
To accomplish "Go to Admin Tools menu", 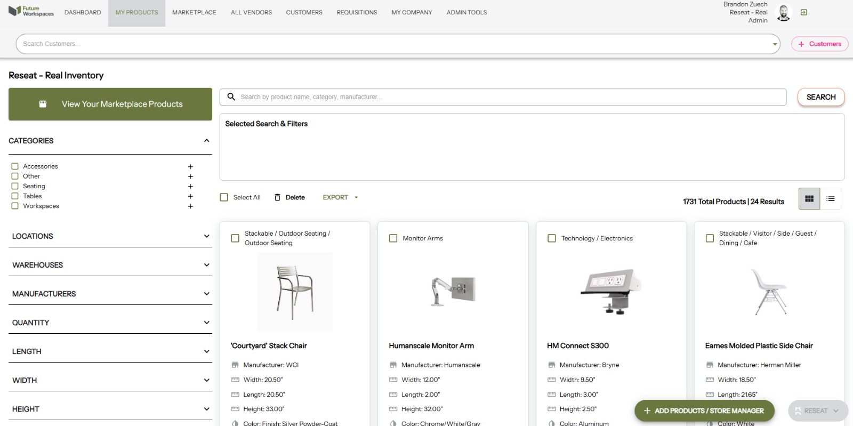I will 466,12.
